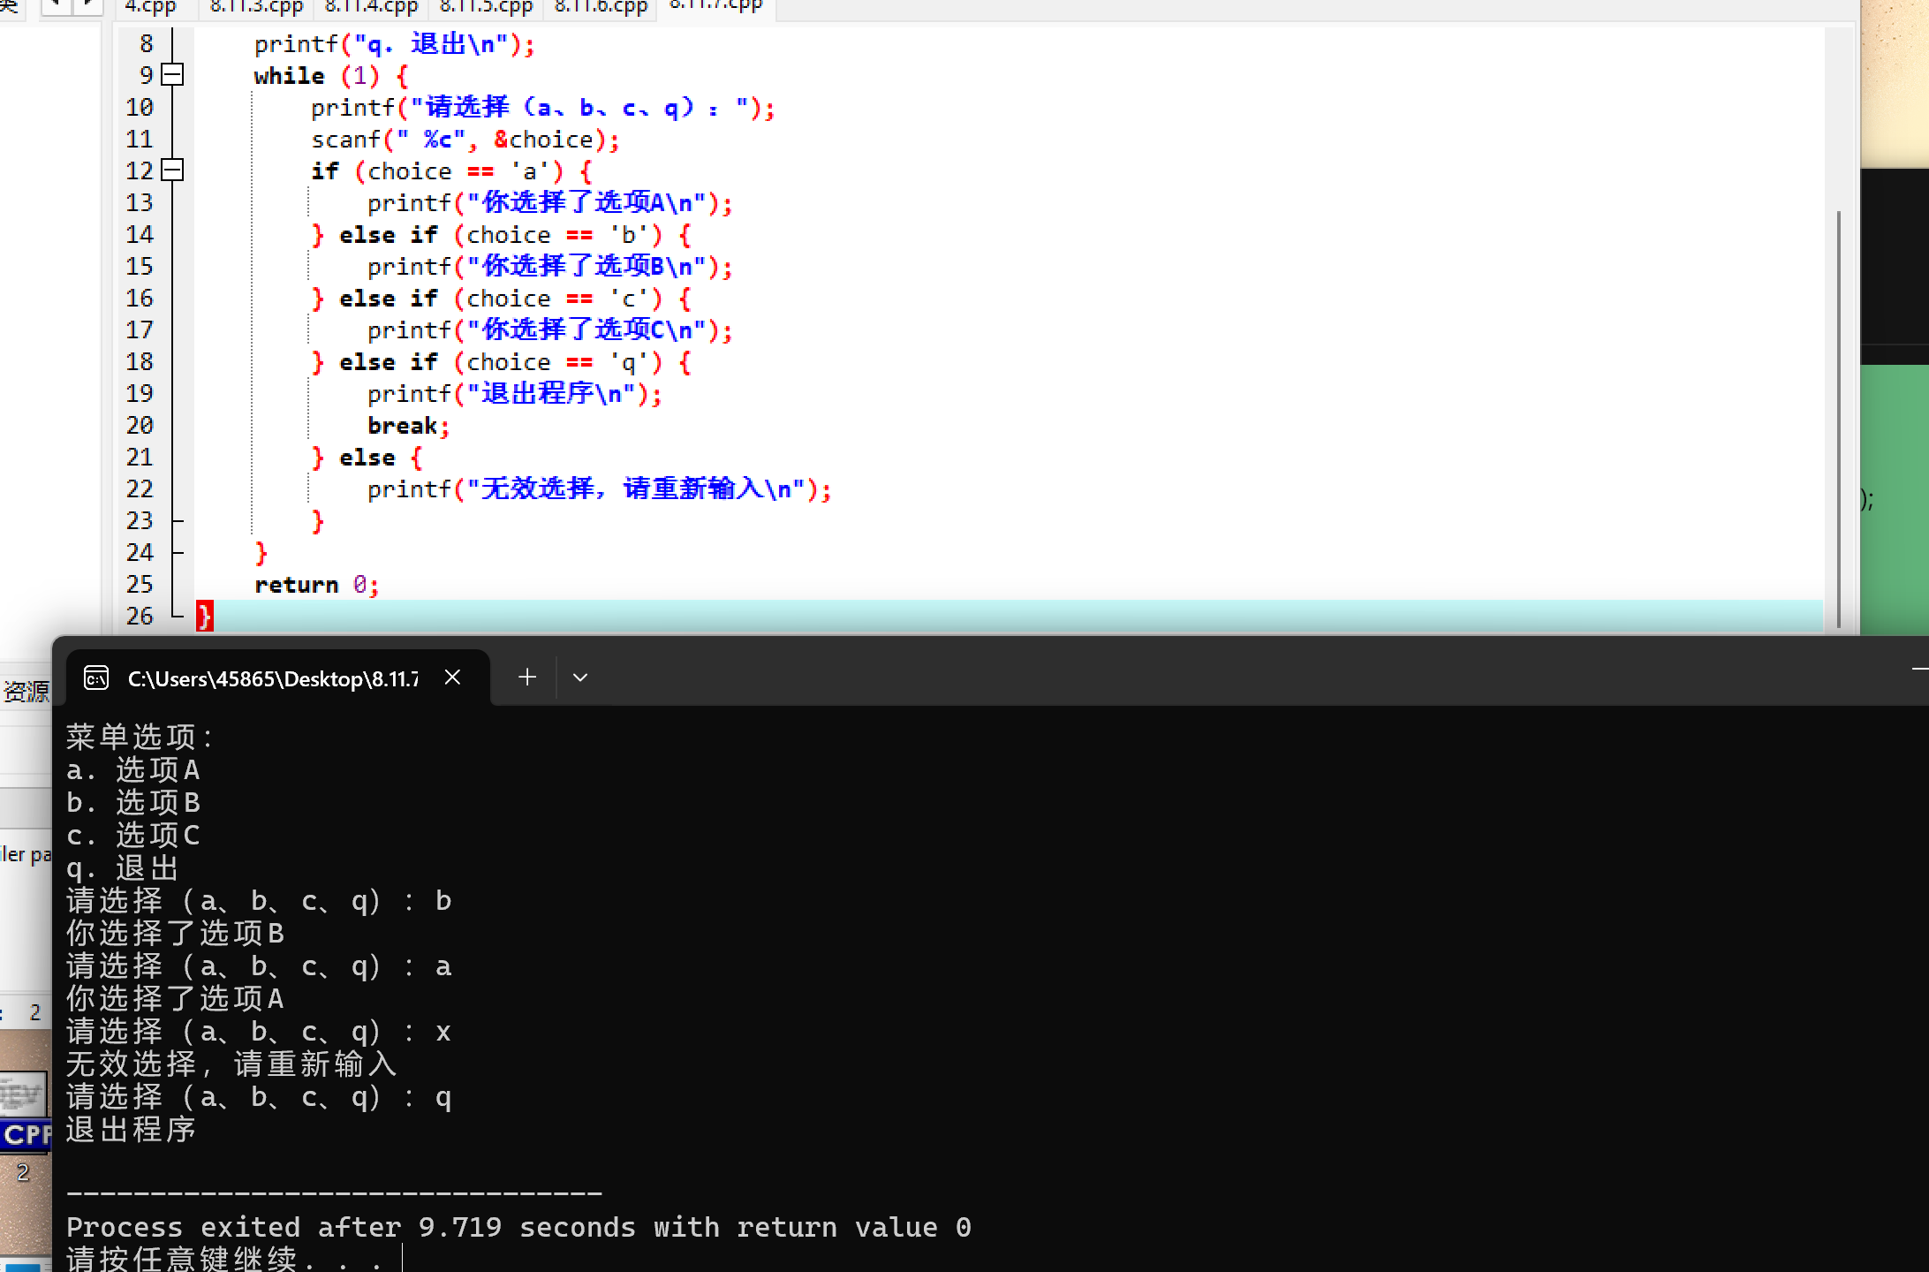Collapse the while loop fold at line 9

(x=173, y=75)
